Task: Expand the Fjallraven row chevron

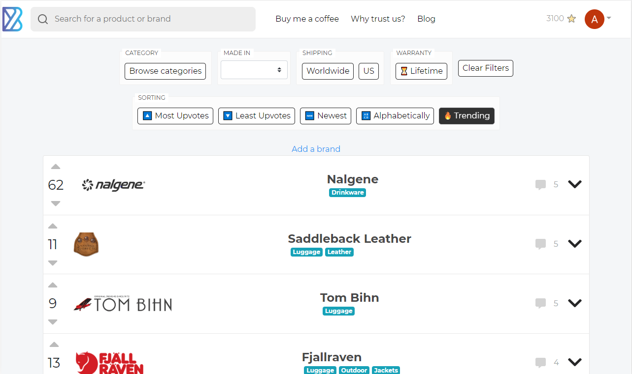Action: (x=575, y=362)
